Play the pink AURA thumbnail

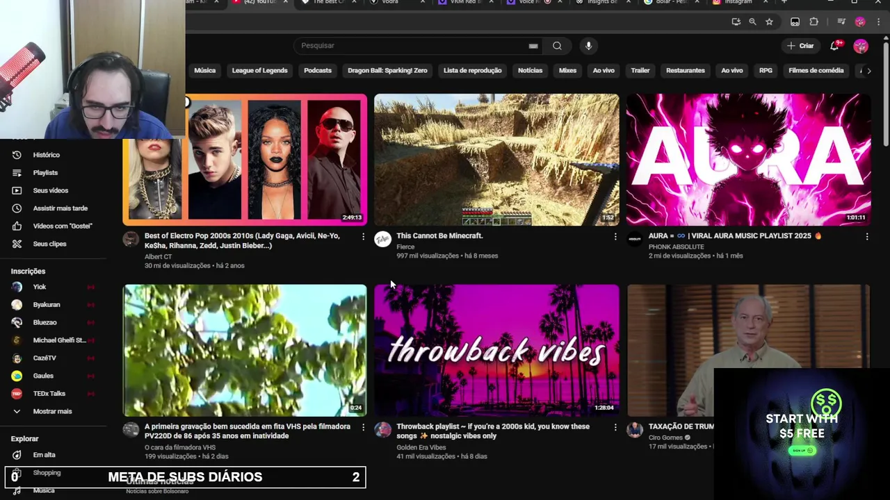pos(748,160)
